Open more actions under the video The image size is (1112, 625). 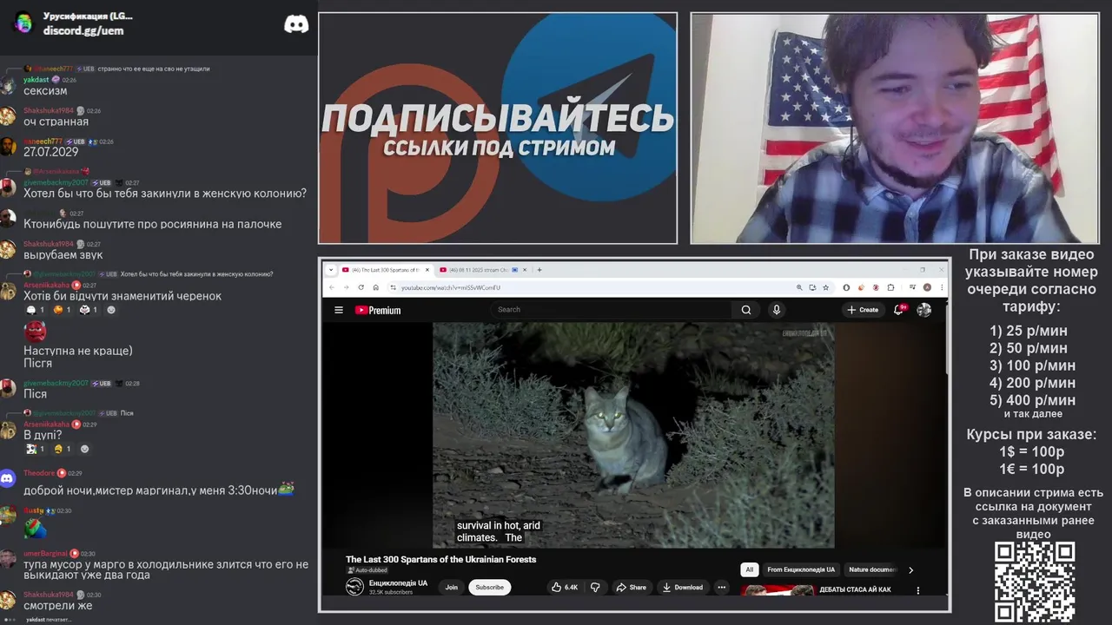[x=721, y=588]
